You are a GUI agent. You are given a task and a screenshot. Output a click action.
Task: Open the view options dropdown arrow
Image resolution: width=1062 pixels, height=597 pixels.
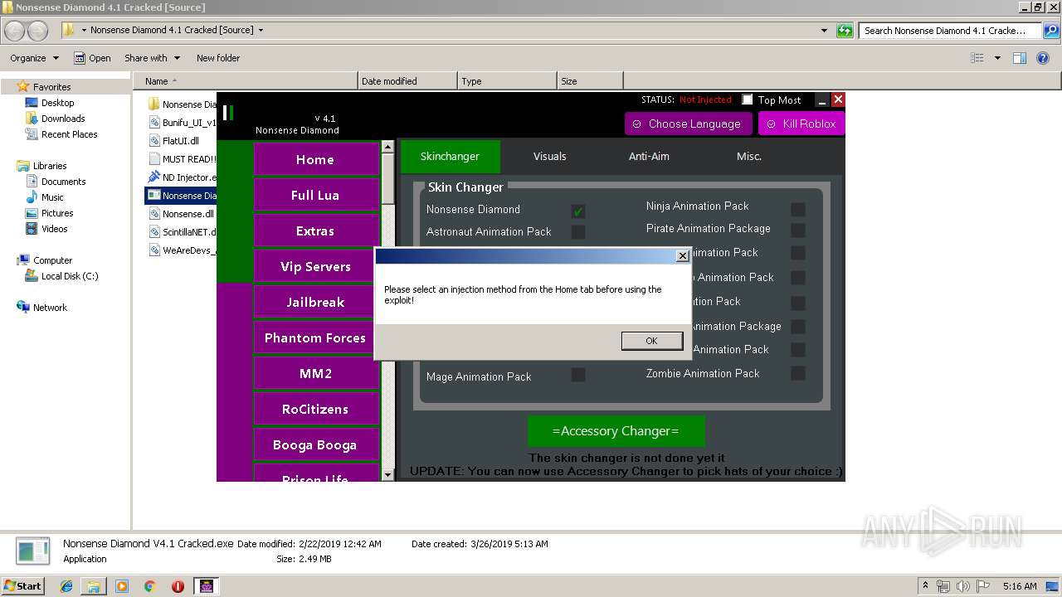[997, 58]
